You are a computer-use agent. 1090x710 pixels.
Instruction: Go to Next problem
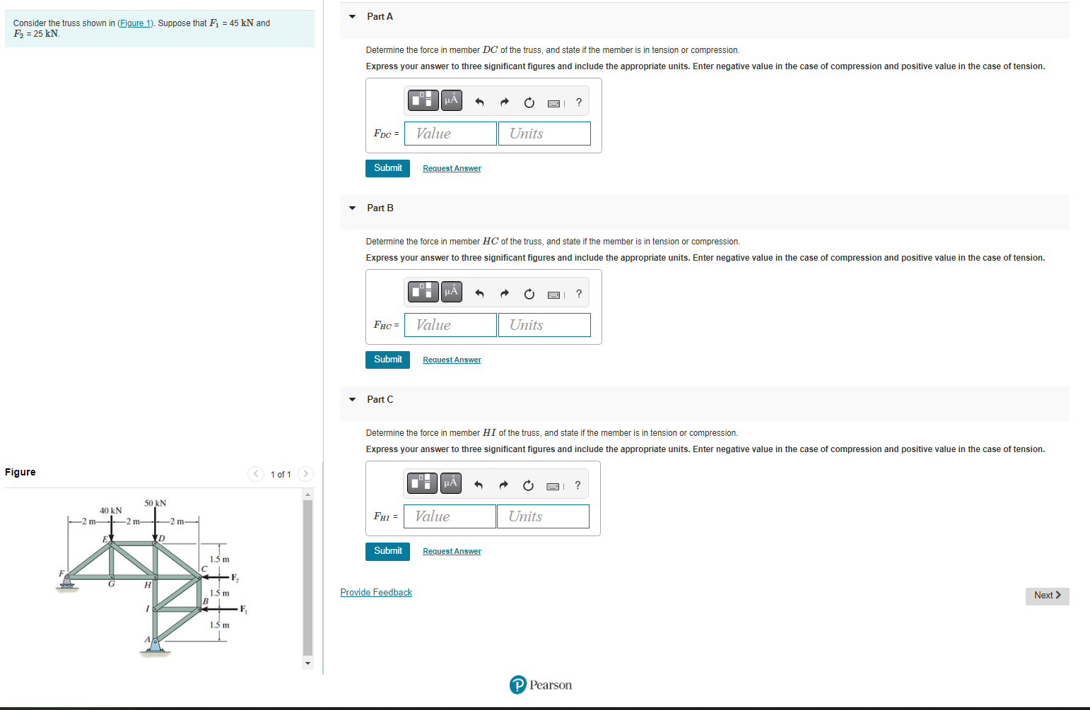[x=1047, y=596]
